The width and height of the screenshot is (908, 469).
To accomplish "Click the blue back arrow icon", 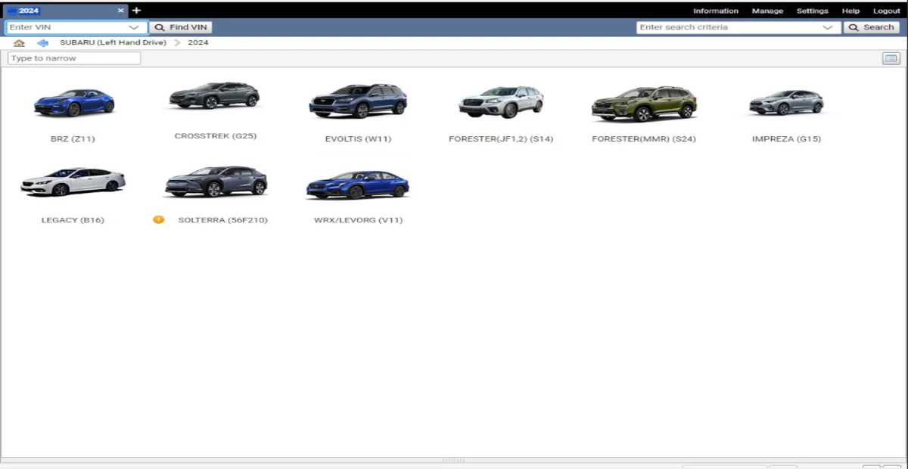I will pos(42,43).
